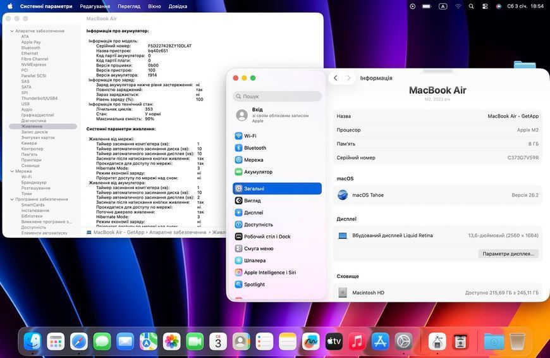Screen dimensions: 550x358
Task: Click Spotlight search icon in menu bar
Action: [x=471, y=6]
